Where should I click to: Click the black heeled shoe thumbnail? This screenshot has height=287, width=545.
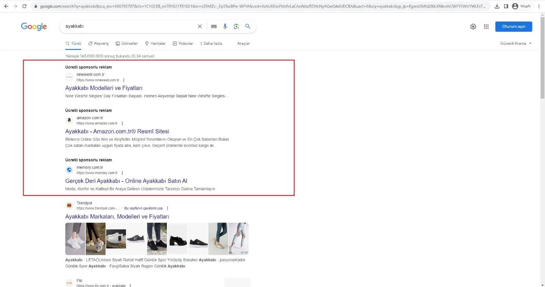click(x=177, y=239)
